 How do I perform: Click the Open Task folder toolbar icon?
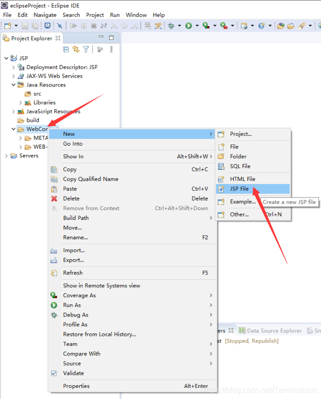pos(291,26)
